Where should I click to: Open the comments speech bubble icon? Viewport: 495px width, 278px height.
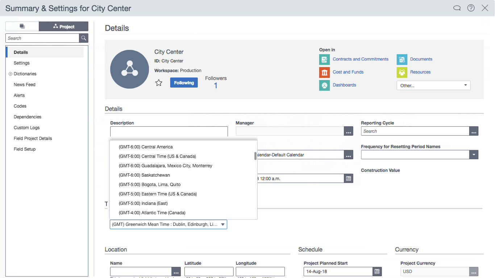tap(457, 8)
